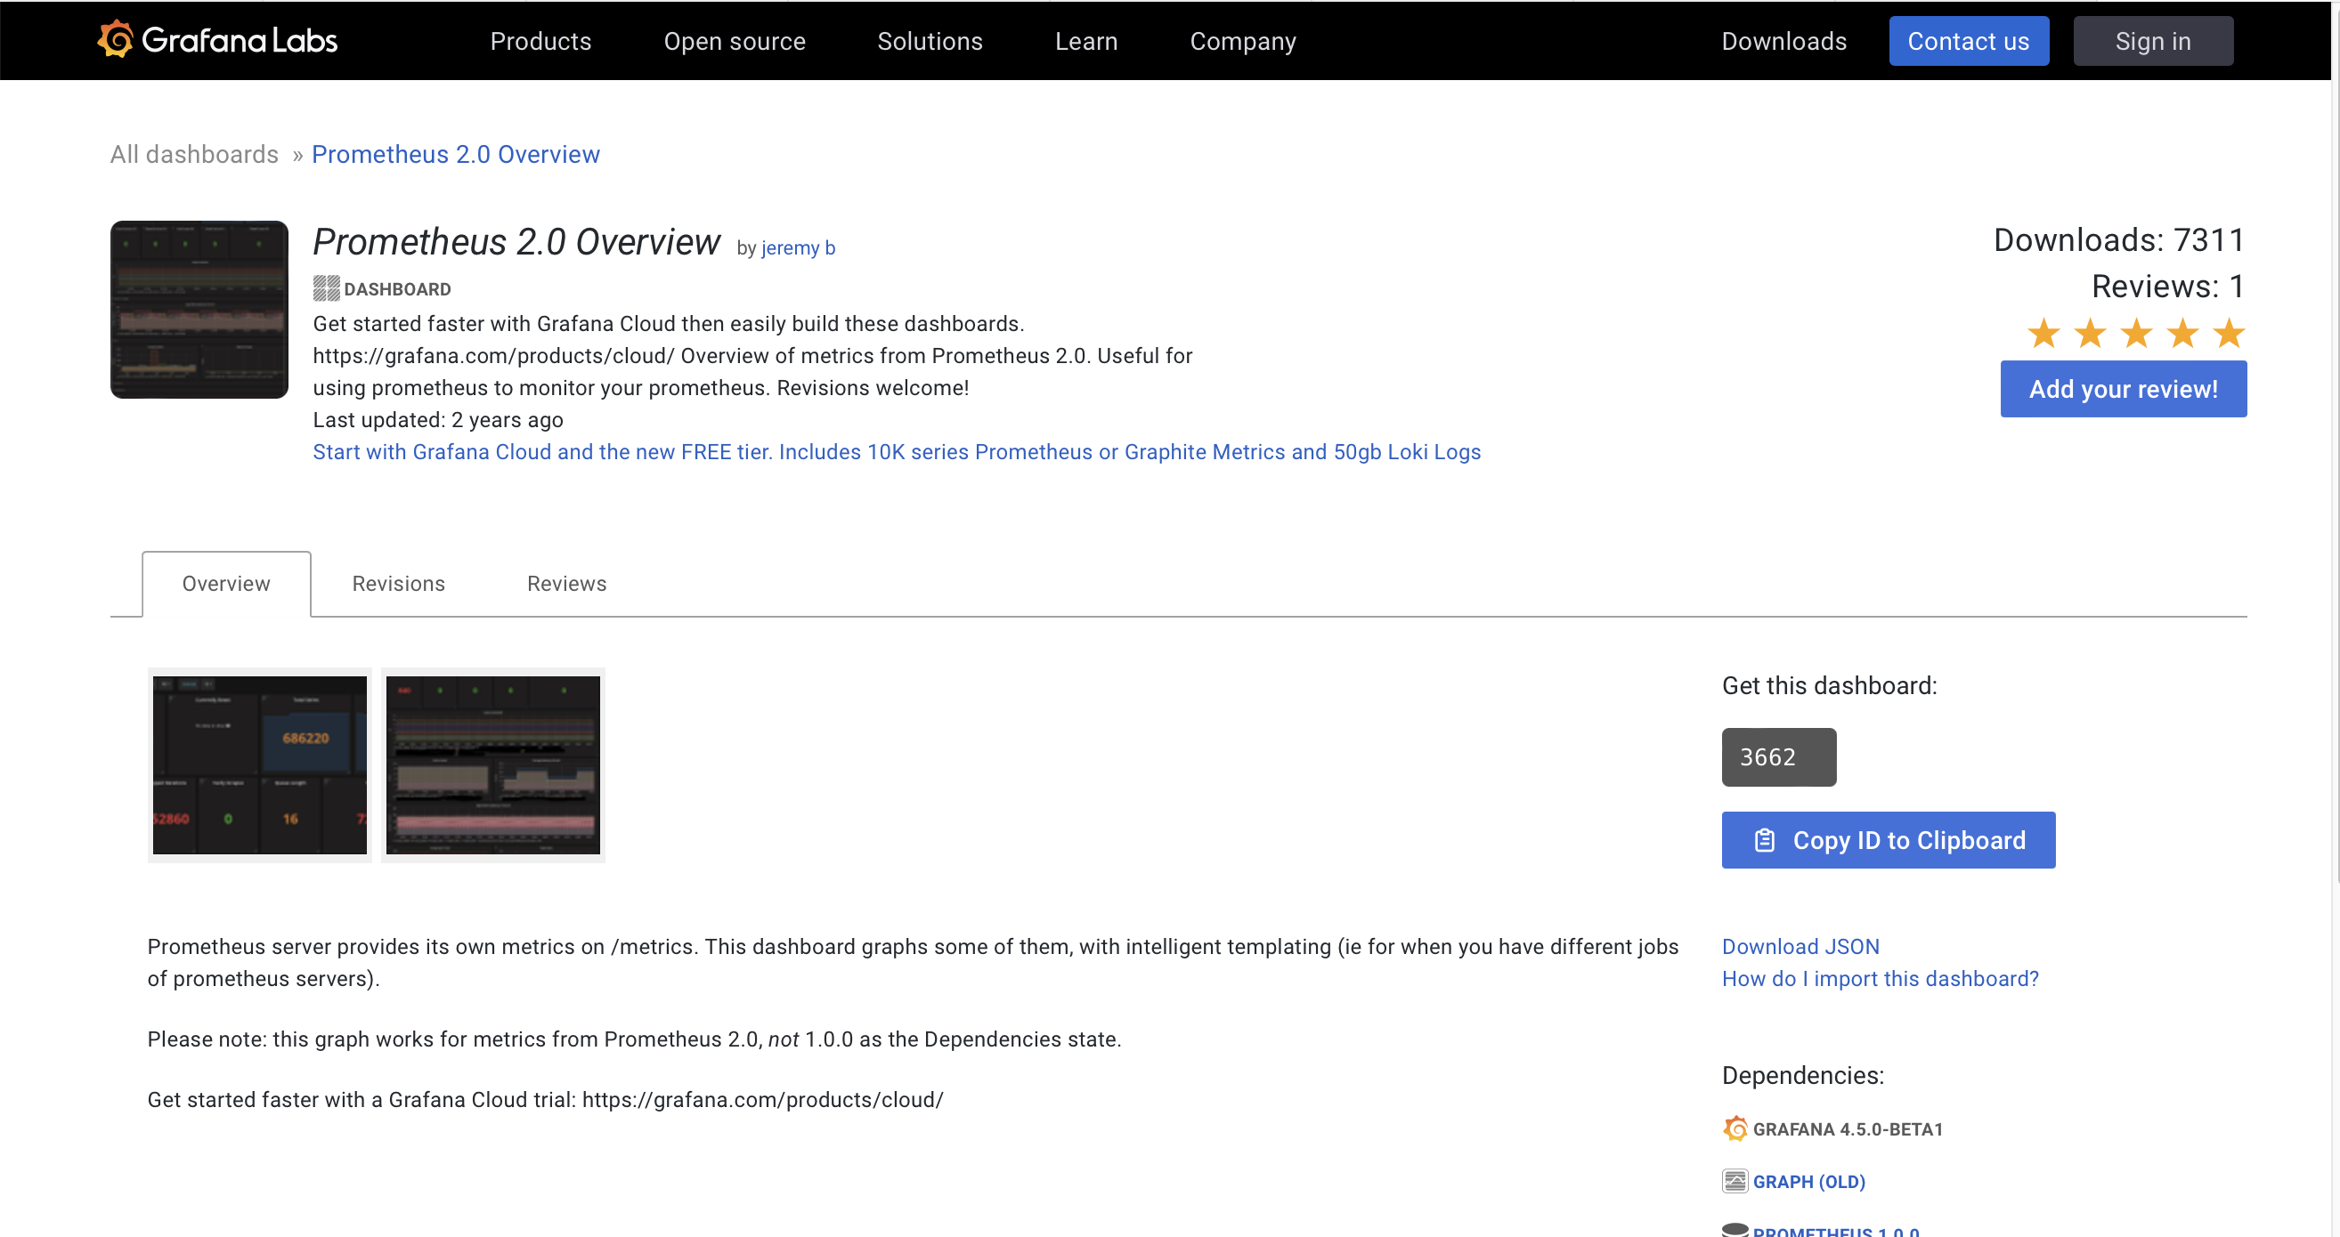
Task: Click the Grafana dependency flame icon
Action: coord(1735,1129)
